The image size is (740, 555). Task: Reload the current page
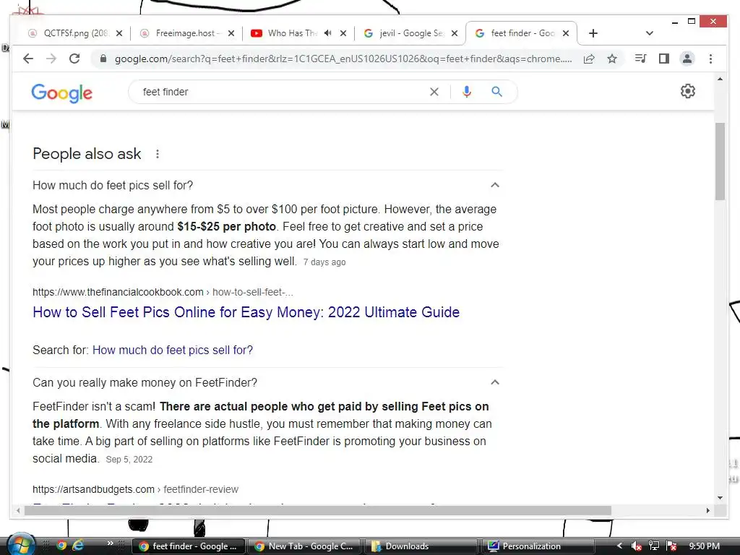point(74,59)
